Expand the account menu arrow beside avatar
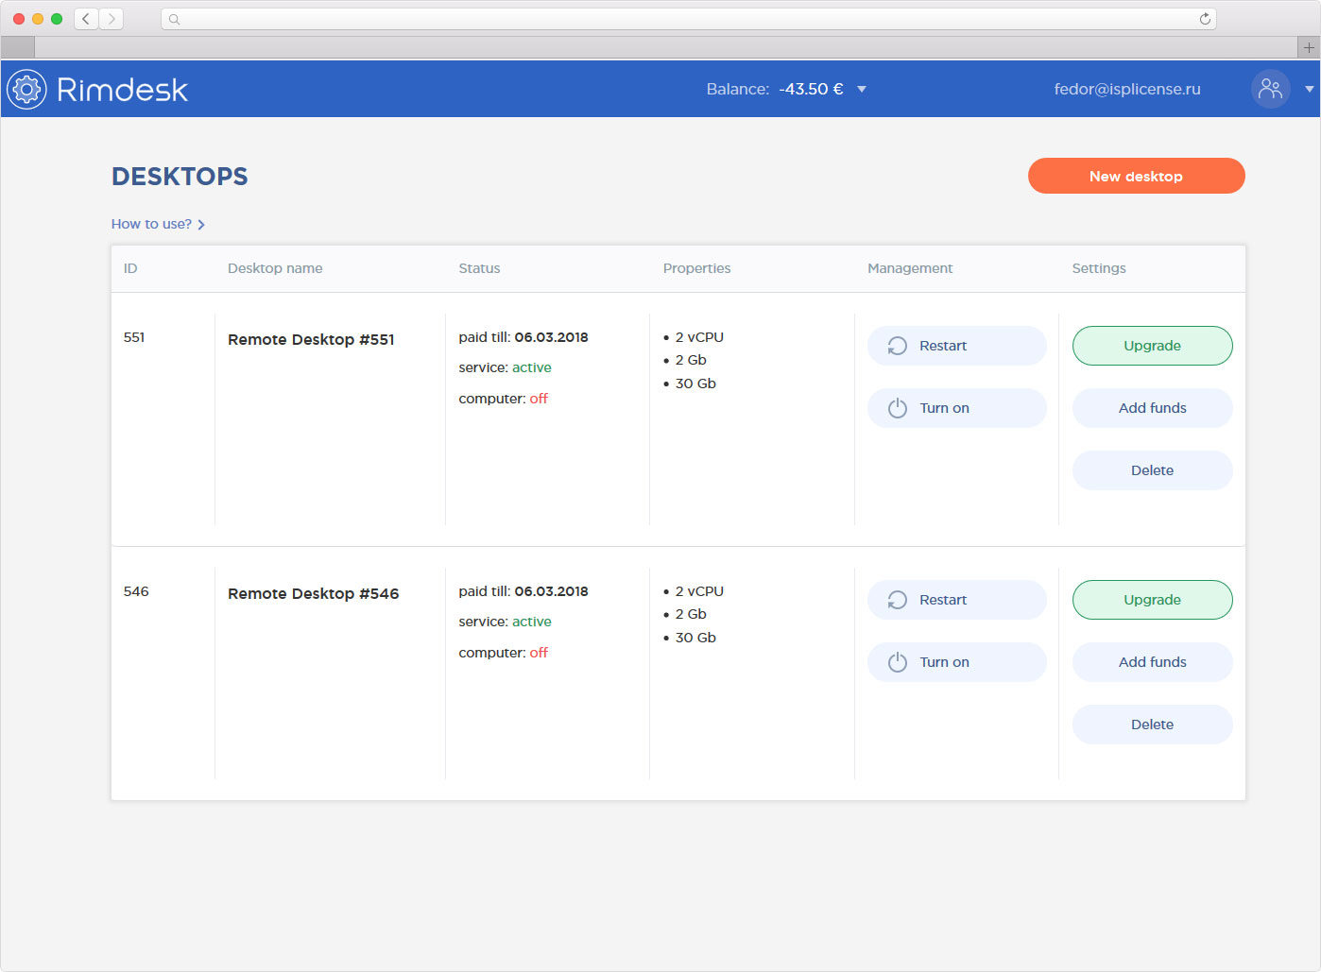This screenshot has width=1321, height=972. coord(1309,90)
